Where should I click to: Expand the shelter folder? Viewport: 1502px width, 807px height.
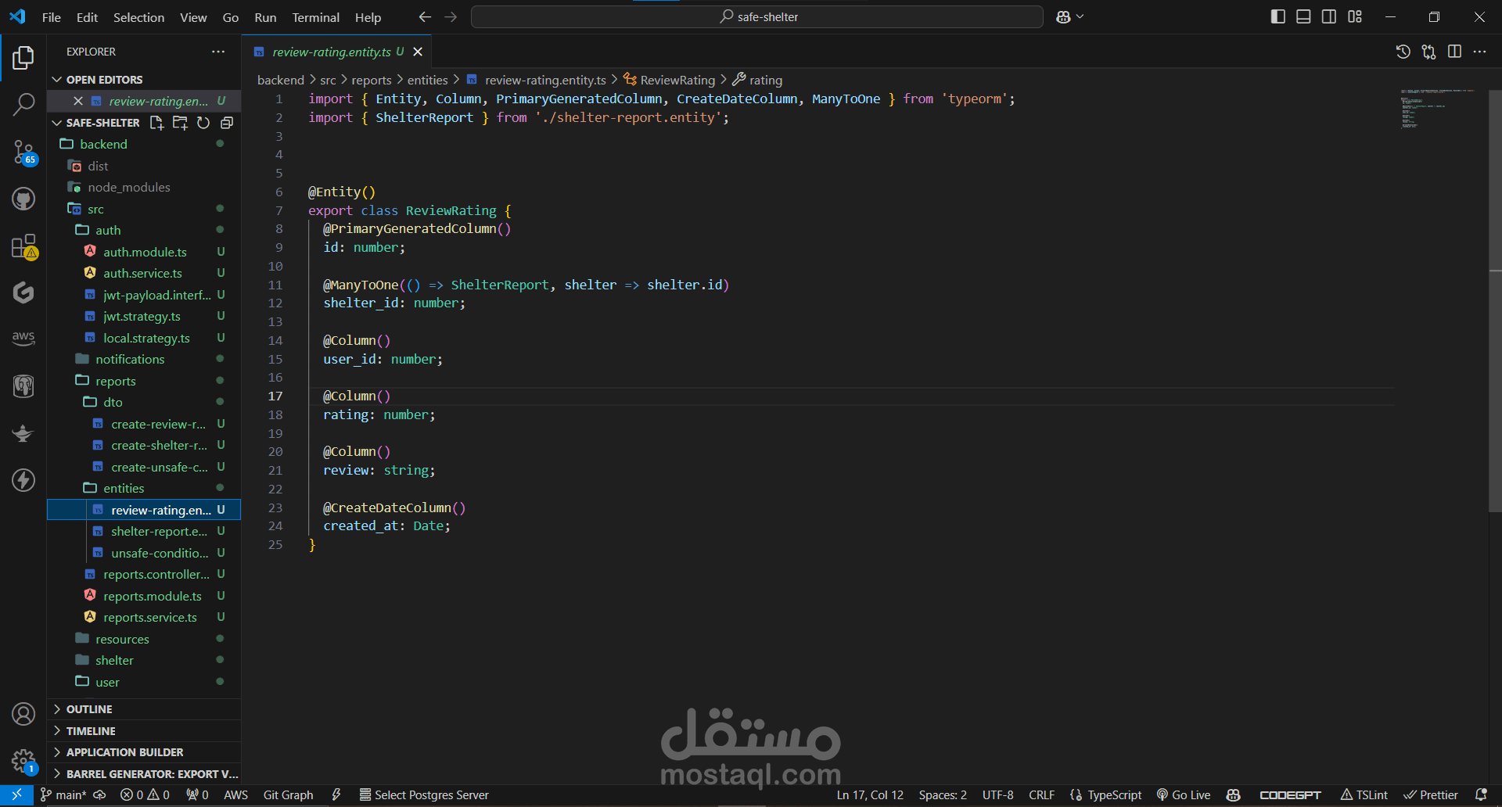point(145,661)
